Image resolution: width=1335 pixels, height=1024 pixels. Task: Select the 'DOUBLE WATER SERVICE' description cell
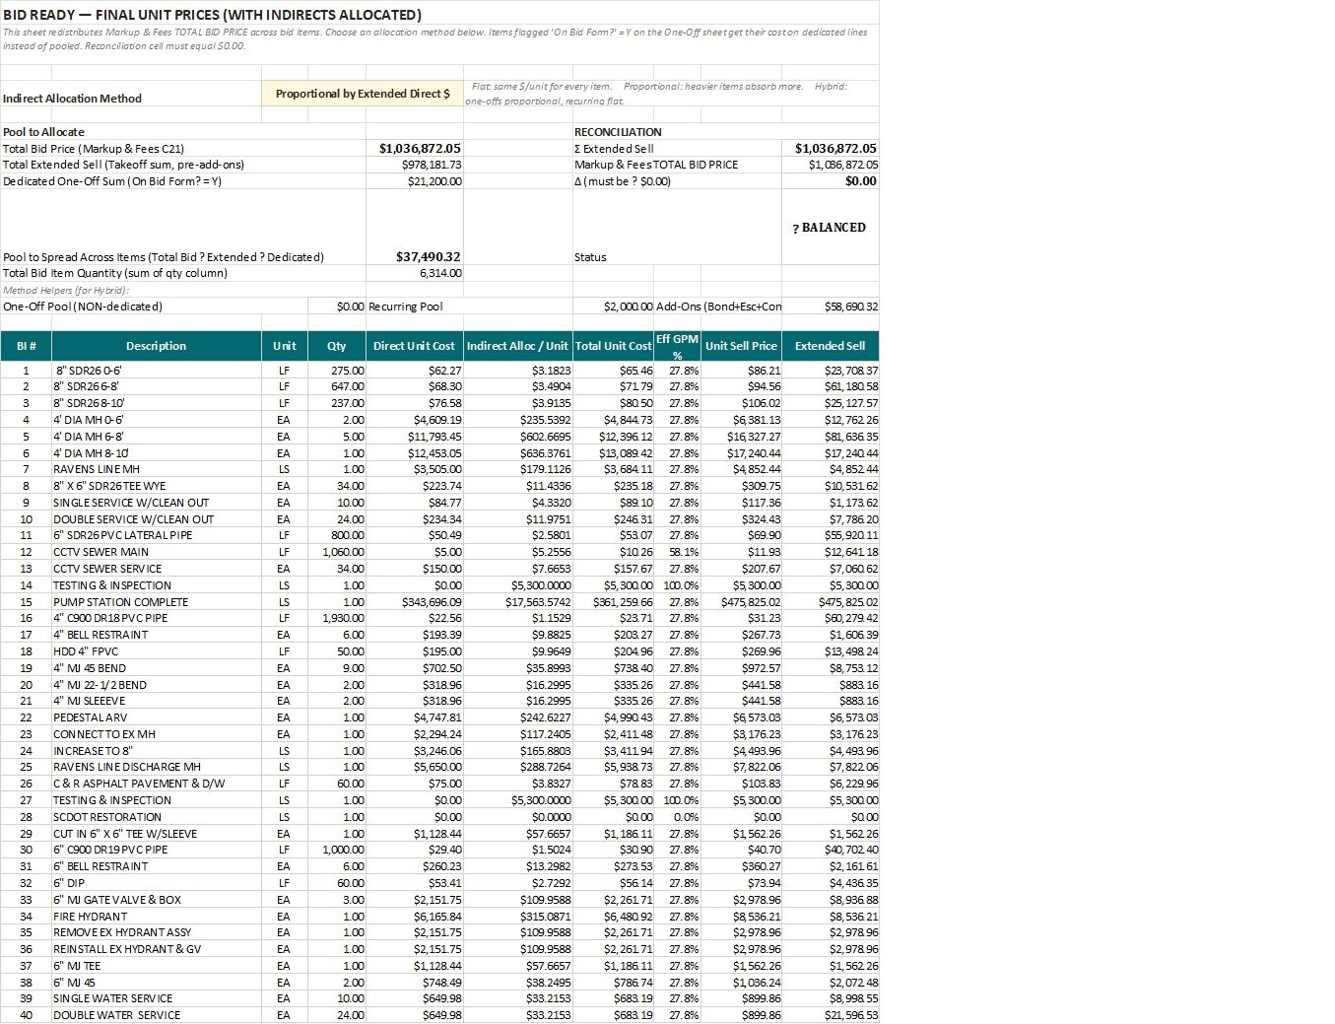(x=157, y=1015)
